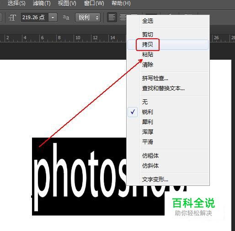Open the 选择(S) menu
This screenshot has height=231, width=235.
point(16,3)
